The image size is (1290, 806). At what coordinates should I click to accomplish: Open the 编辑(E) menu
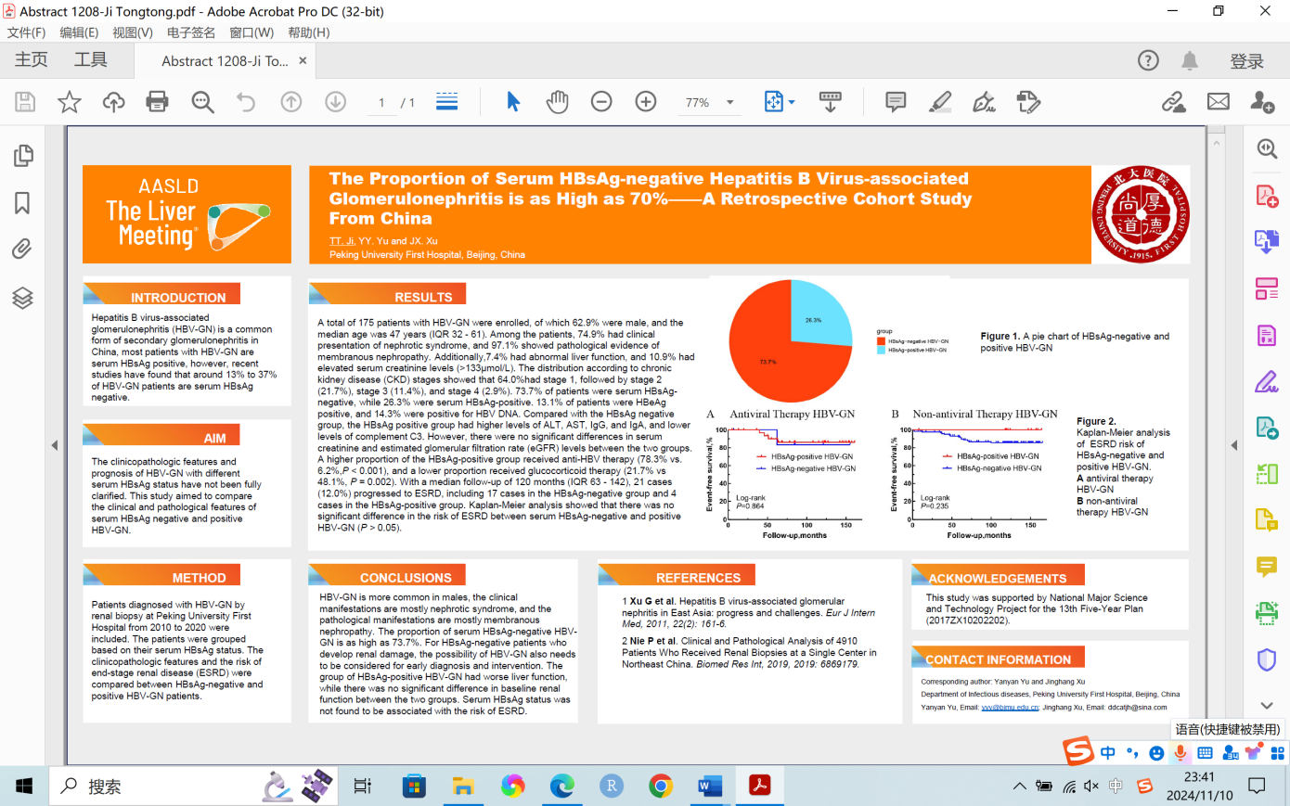pos(79,32)
